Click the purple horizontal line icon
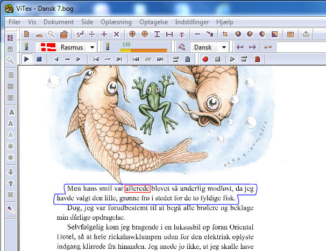 coord(197,34)
